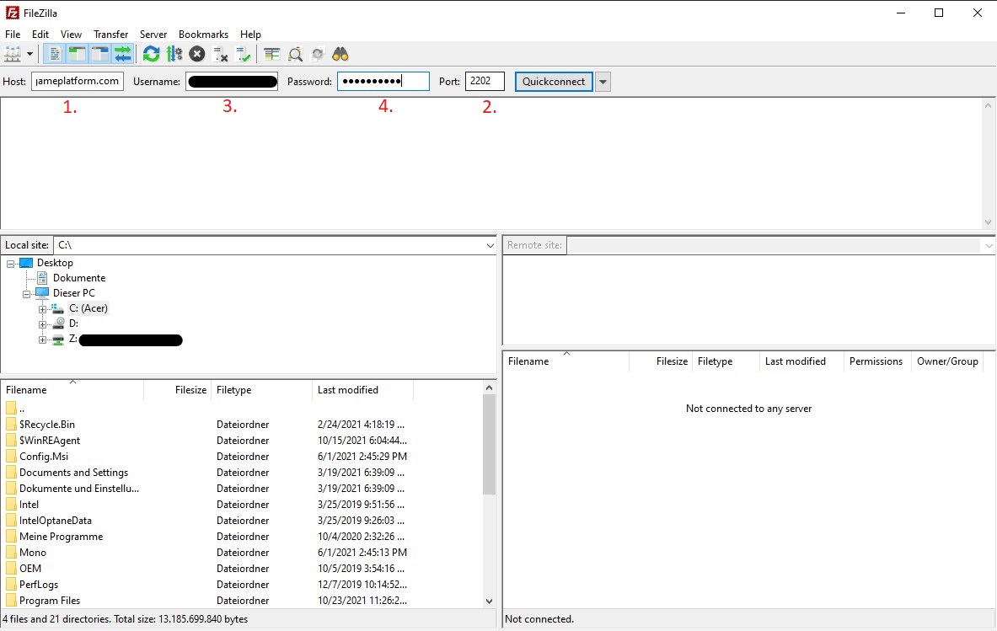Image resolution: width=997 pixels, height=631 pixels.
Task: Refresh file and folder lists
Action: [152, 54]
